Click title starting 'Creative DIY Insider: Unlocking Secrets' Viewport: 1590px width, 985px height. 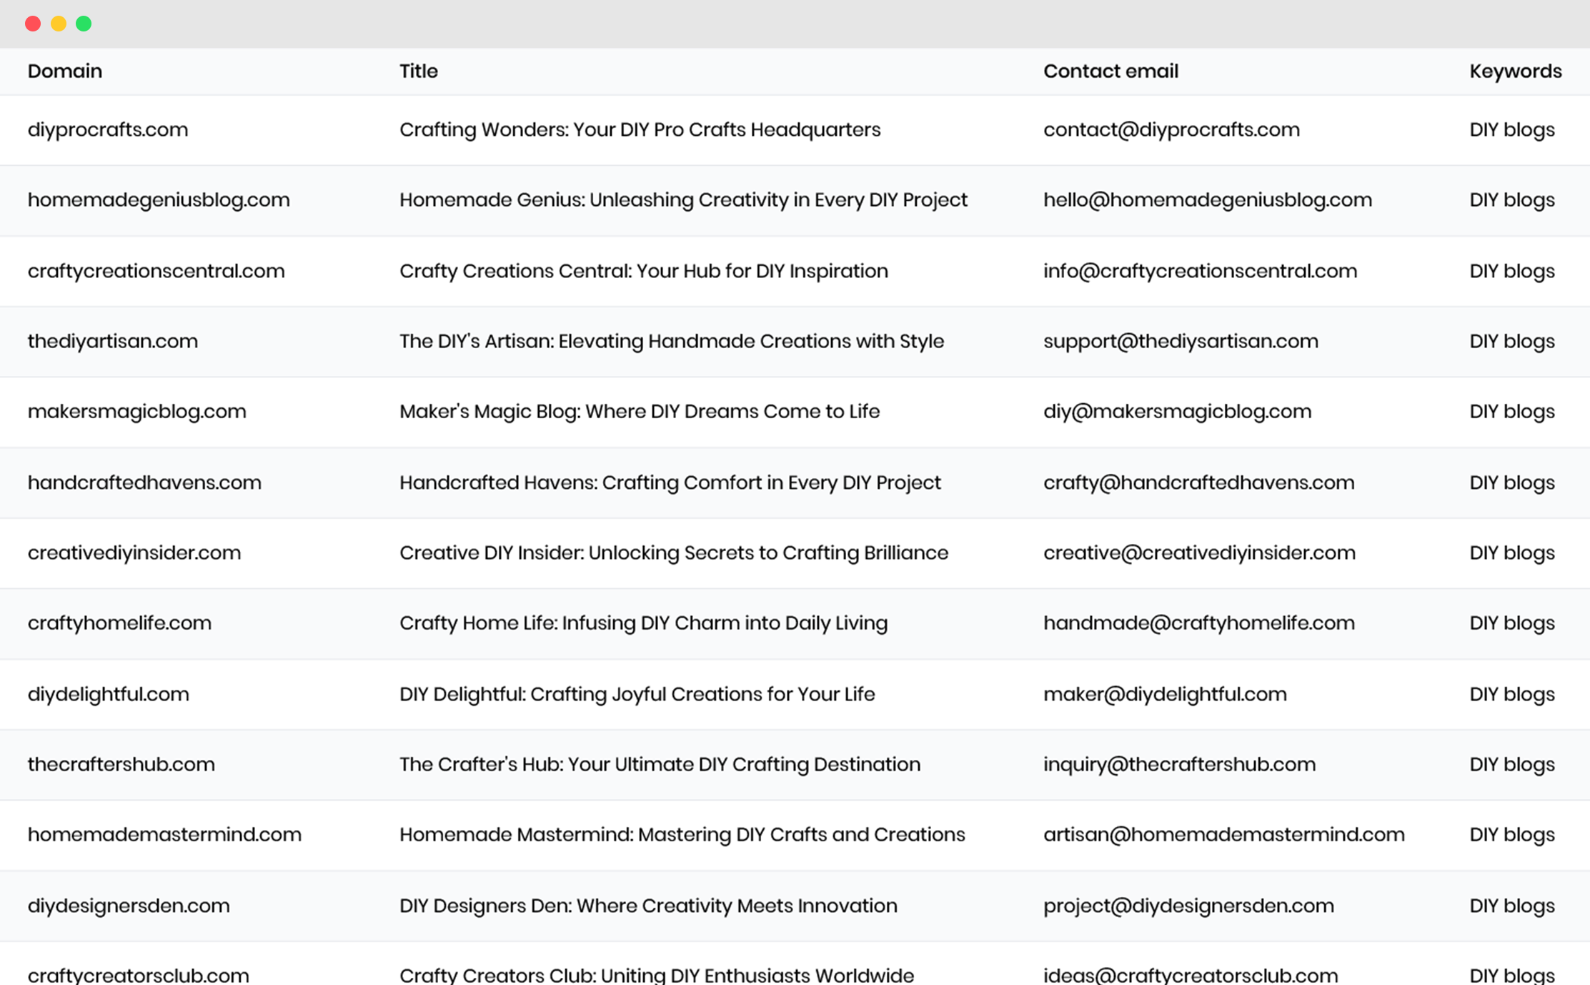coord(674,553)
